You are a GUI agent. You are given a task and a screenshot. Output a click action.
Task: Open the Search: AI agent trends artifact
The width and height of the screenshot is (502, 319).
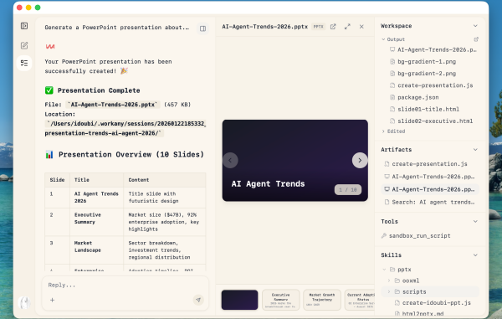click(430, 202)
